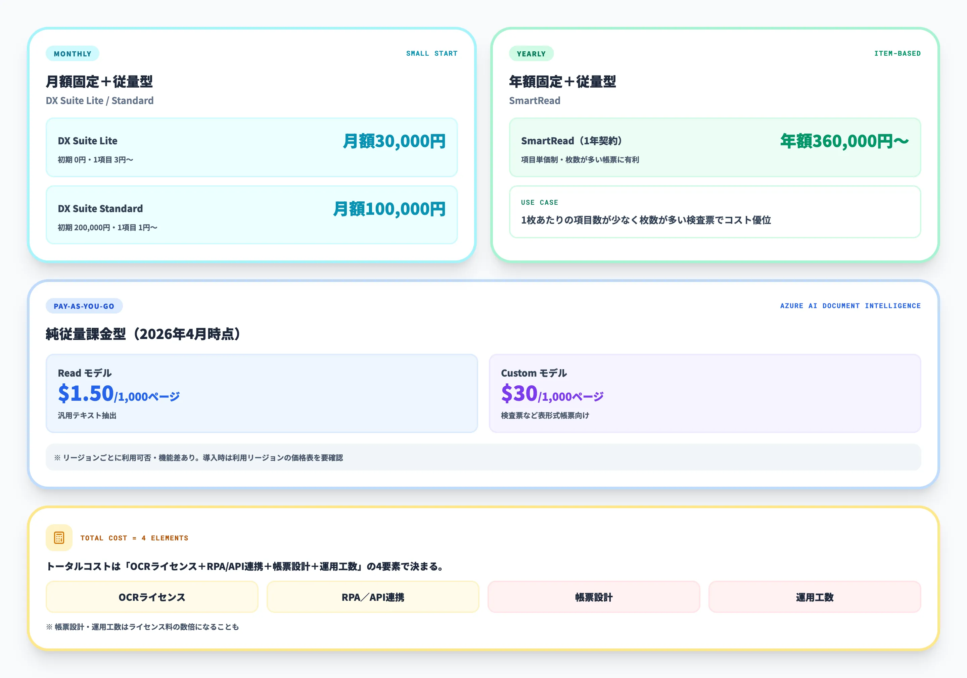
Task: Select the 運用工数 cost element
Action: point(815,596)
